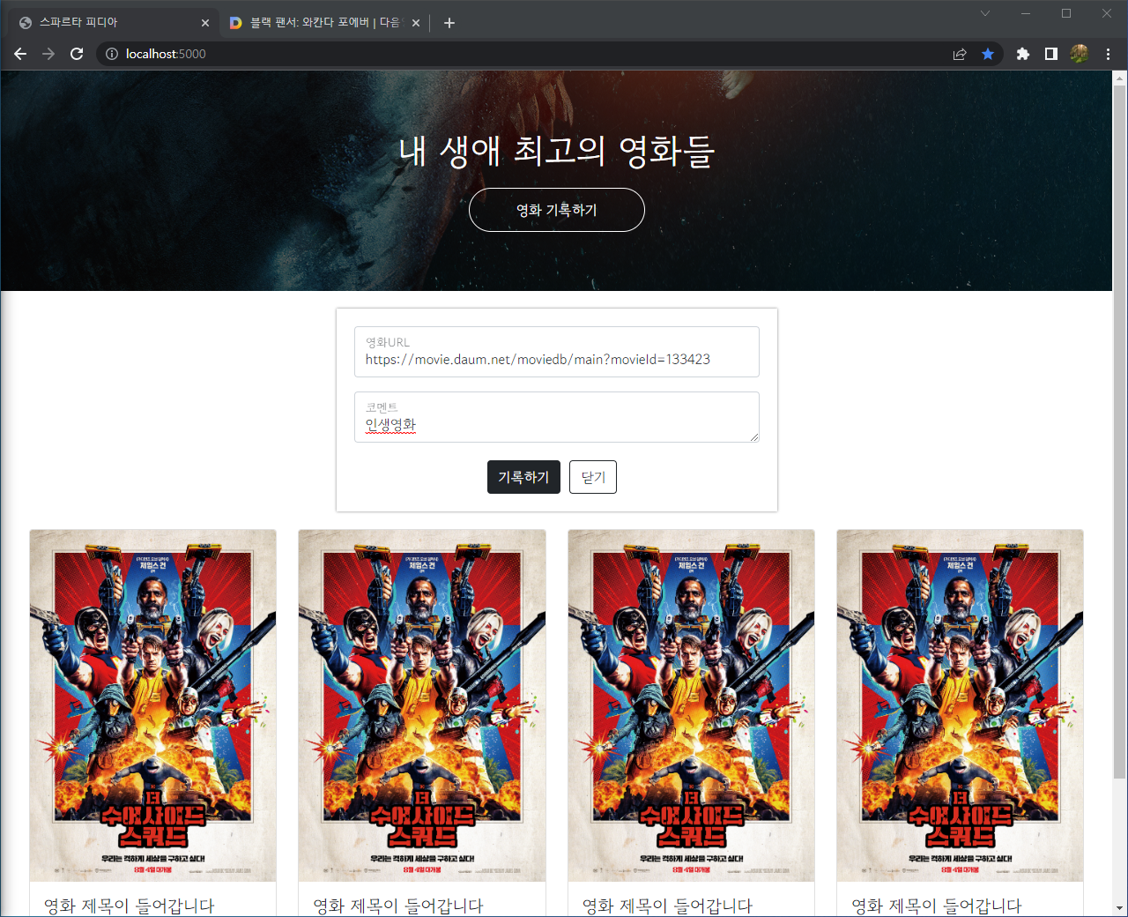The image size is (1128, 917).
Task: Click the 영화 기록하기 button
Action: (x=557, y=210)
